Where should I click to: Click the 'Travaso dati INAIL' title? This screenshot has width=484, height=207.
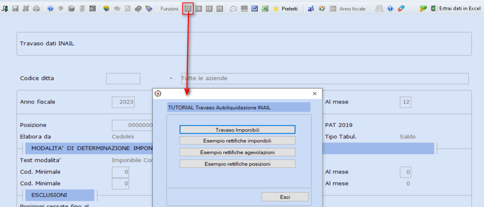[x=47, y=44]
